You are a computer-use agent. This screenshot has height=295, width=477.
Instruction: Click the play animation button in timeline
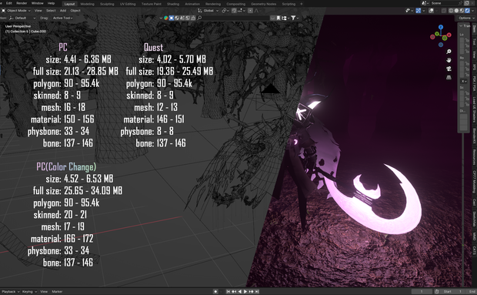245,291
